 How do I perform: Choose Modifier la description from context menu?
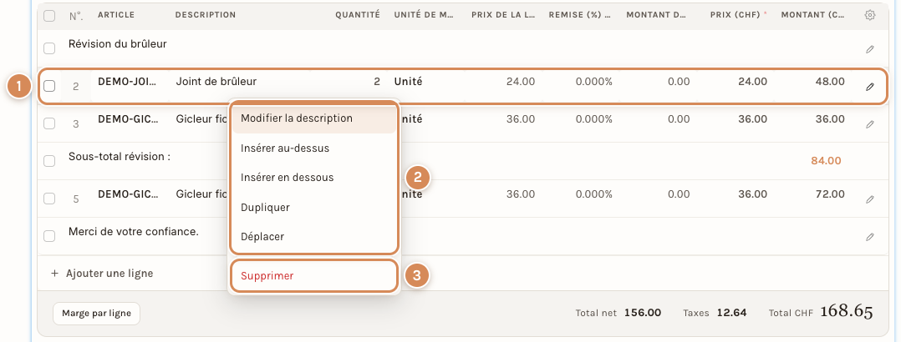click(313, 118)
